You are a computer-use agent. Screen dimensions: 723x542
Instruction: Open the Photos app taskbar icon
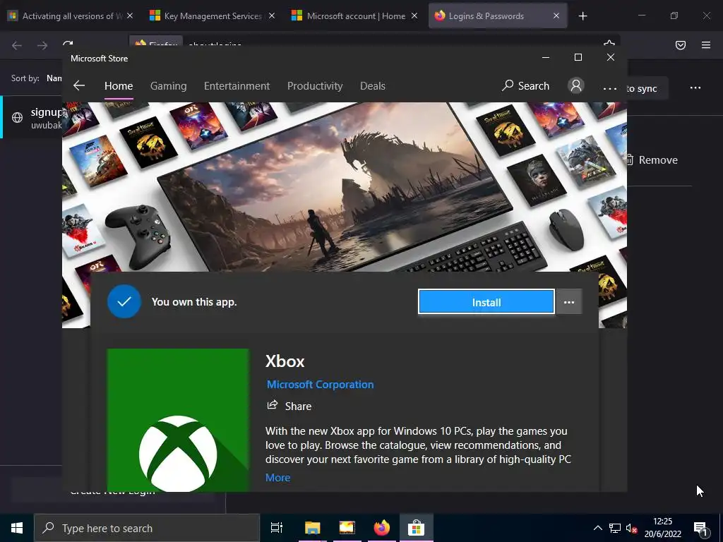347,528
